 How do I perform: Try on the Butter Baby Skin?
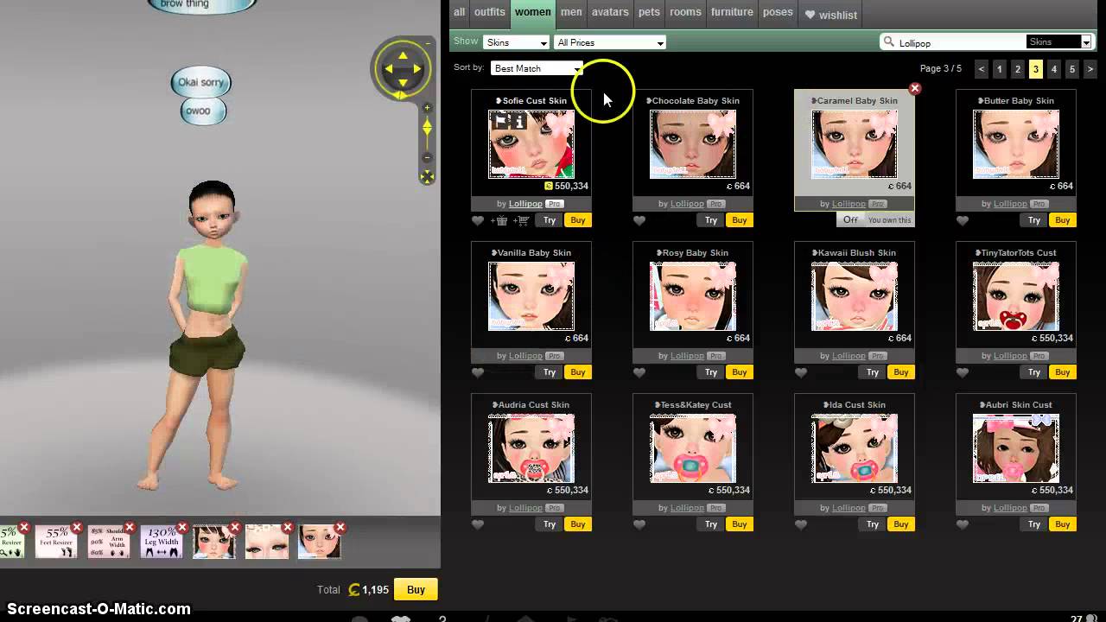1034,220
